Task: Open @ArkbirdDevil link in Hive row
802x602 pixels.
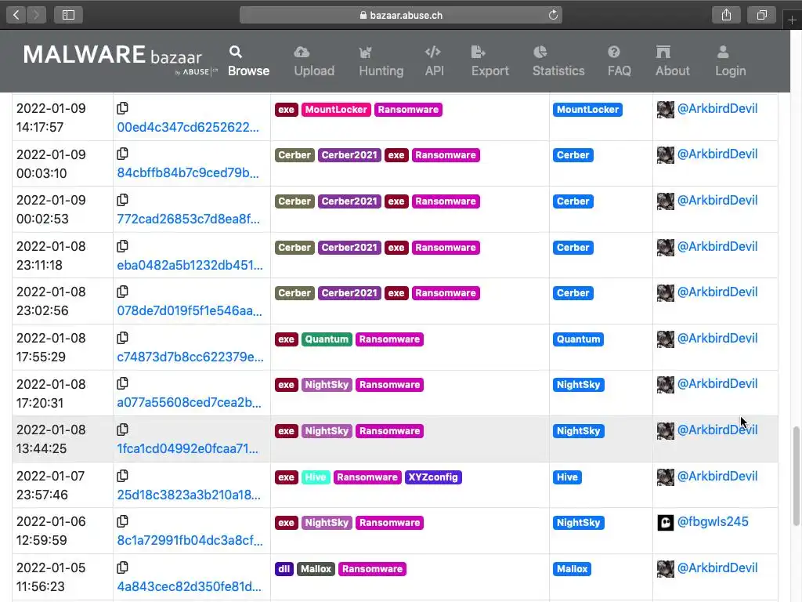Action: (717, 476)
